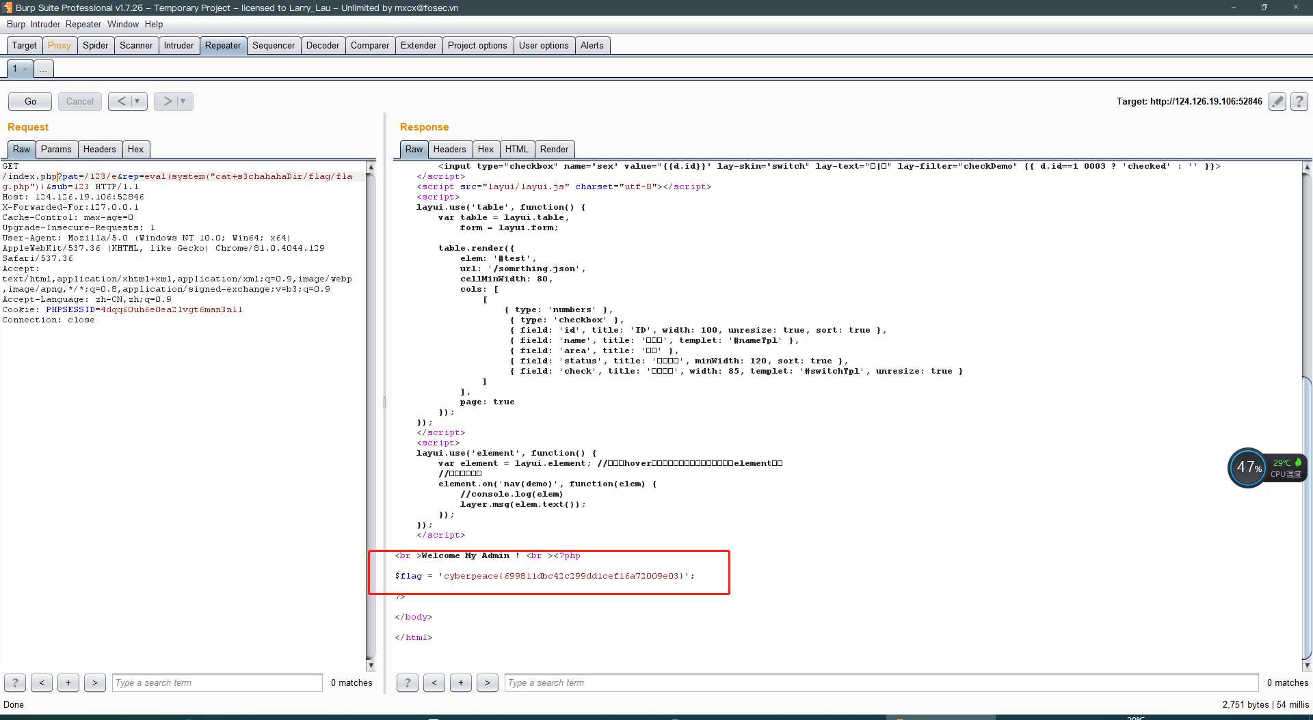This screenshot has height=720, width=1313.
Task: Go to next match in request search
Action: coord(95,682)
